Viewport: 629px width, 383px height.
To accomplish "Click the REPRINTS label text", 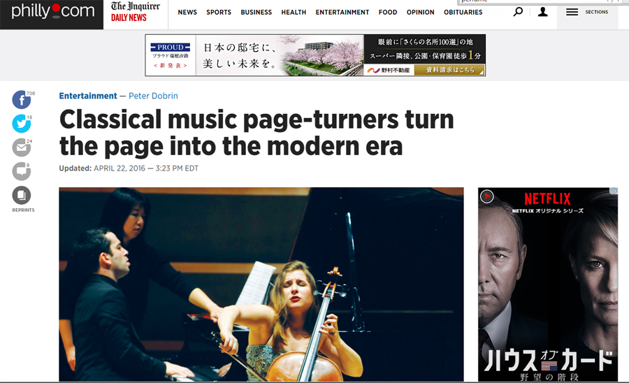I will (23, 210).
